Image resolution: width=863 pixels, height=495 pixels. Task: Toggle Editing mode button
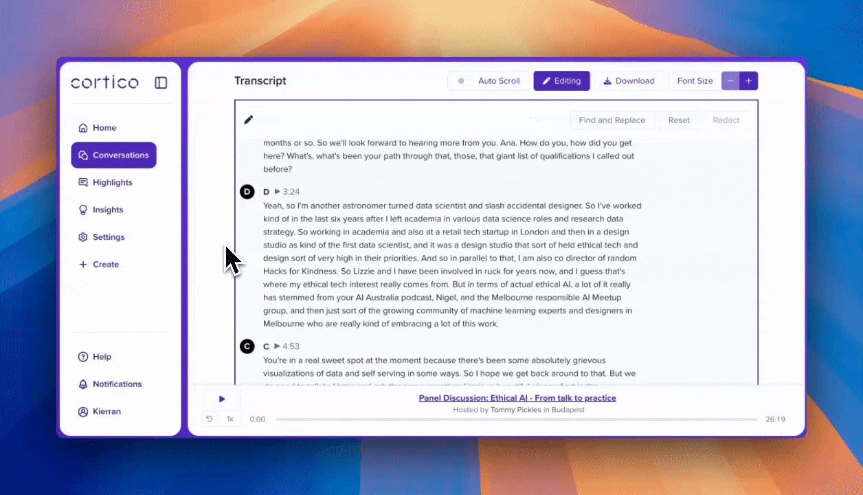tap(561, 81)
